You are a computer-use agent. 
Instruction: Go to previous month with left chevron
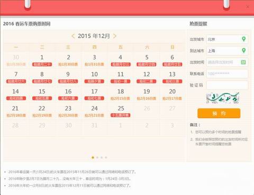(x=73, y=36)
